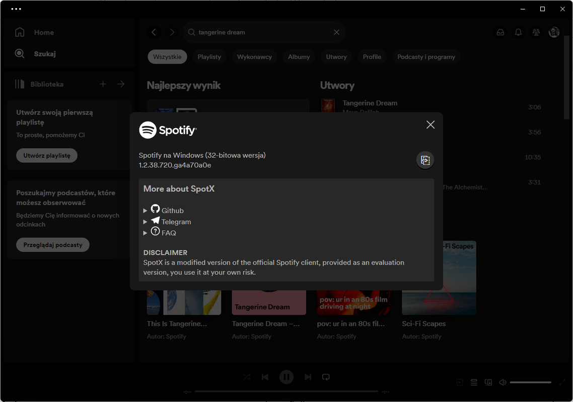Expand the Telegram disclosure triangle
Screen dimensions: 573x402
point(145,222)
